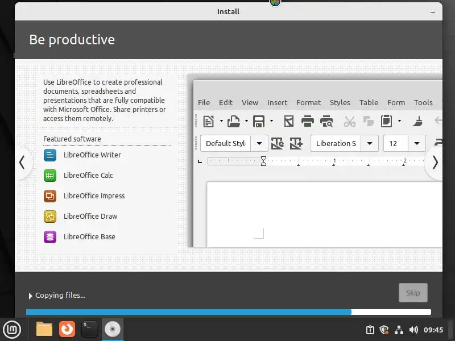Open the Default Style paragraph dropdown arrow
455x341 pixels.
point(259,144)
